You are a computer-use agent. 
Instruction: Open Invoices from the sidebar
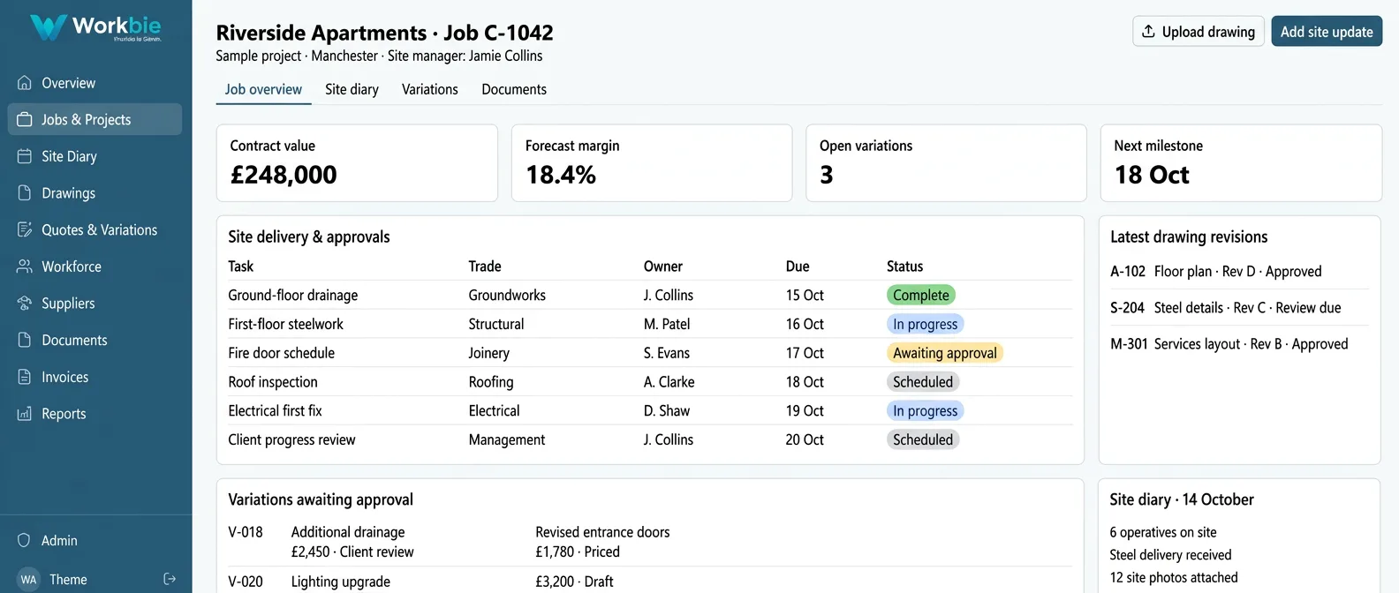pyautogui.click(x=95, y=377)
